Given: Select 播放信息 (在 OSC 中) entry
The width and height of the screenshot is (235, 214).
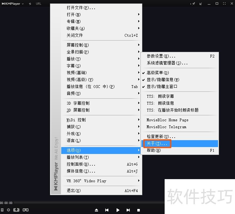Looking at the screenshot, I should click(x=101, y=86).
